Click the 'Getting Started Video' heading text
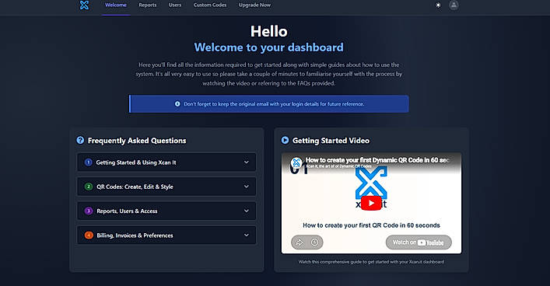This screenshot has width=550, height=286. (331, 140)
